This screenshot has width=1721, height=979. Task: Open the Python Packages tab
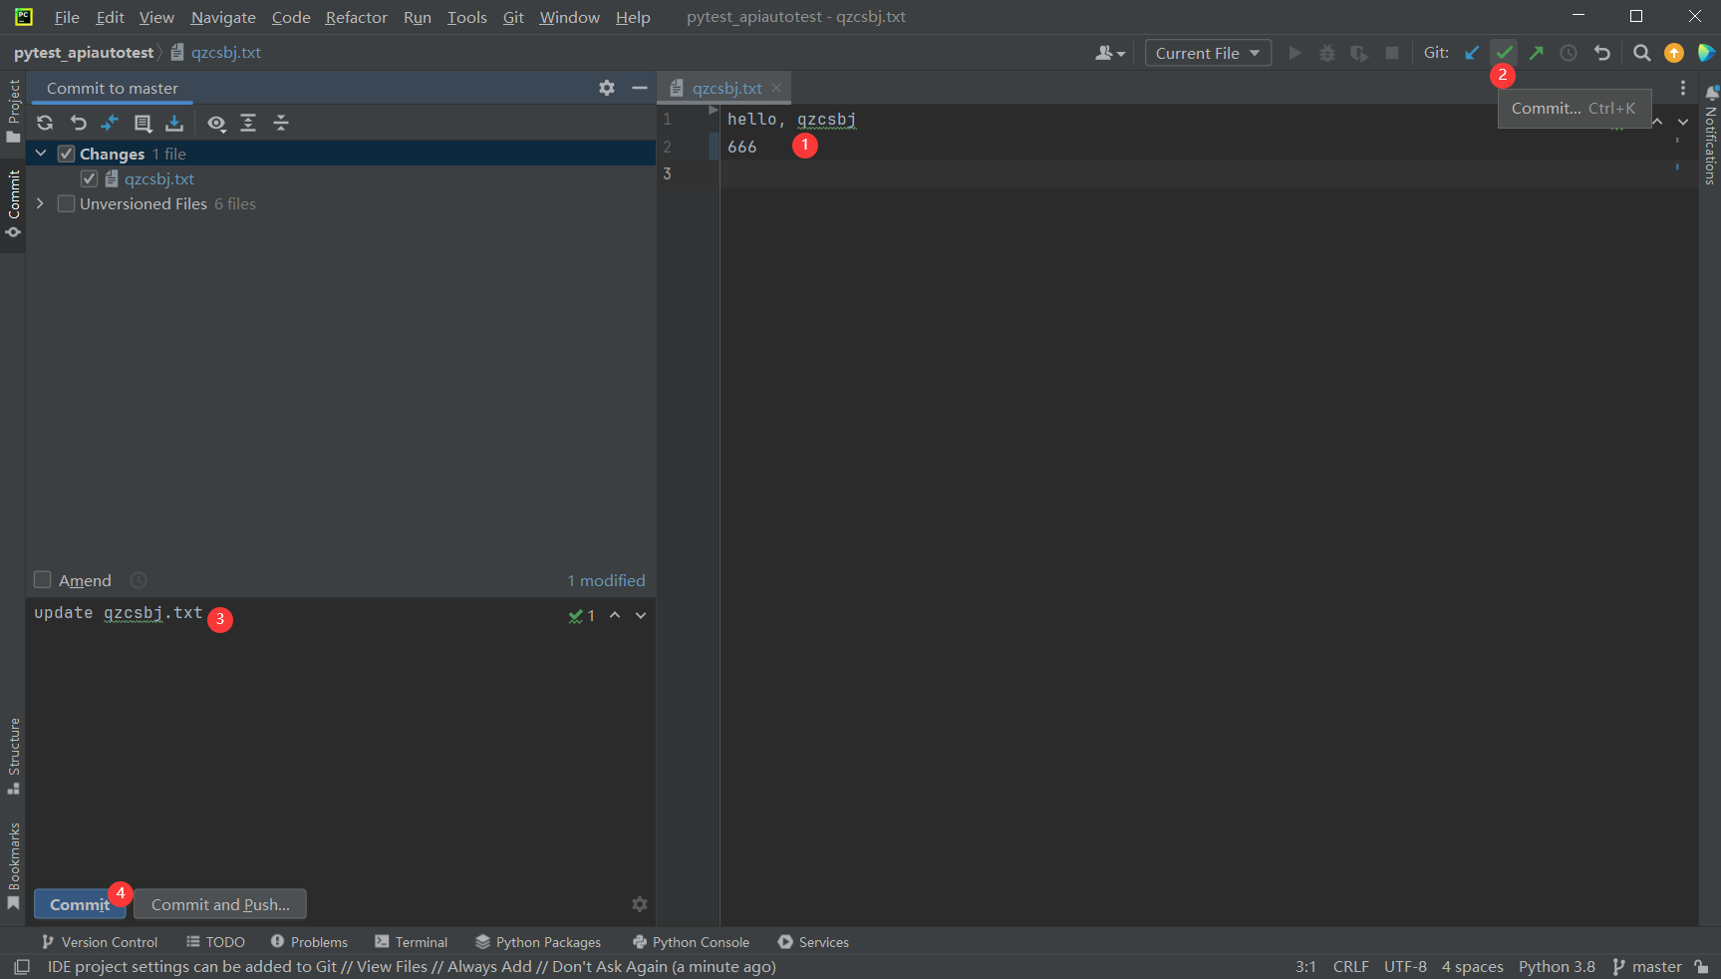coord(538,942)
